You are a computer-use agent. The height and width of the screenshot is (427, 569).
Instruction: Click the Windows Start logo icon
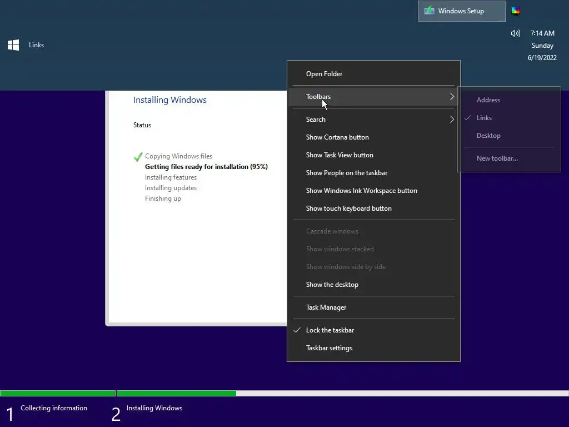pyautogui.click(x=13, y=45)
